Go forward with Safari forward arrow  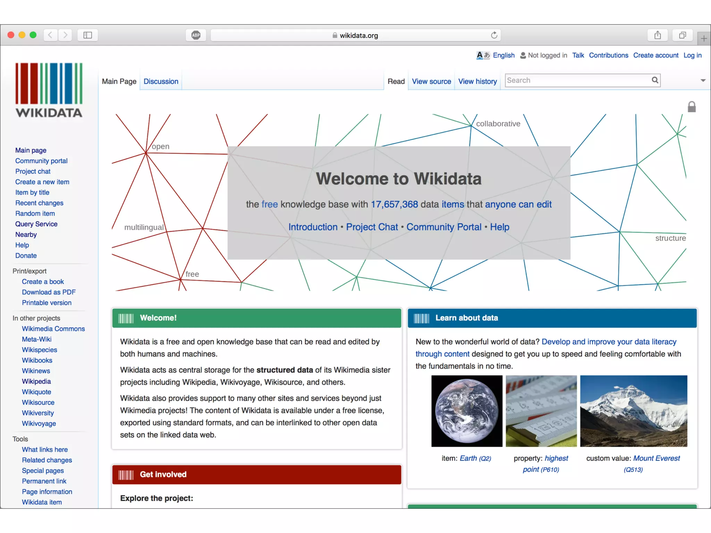coord(65,35)
